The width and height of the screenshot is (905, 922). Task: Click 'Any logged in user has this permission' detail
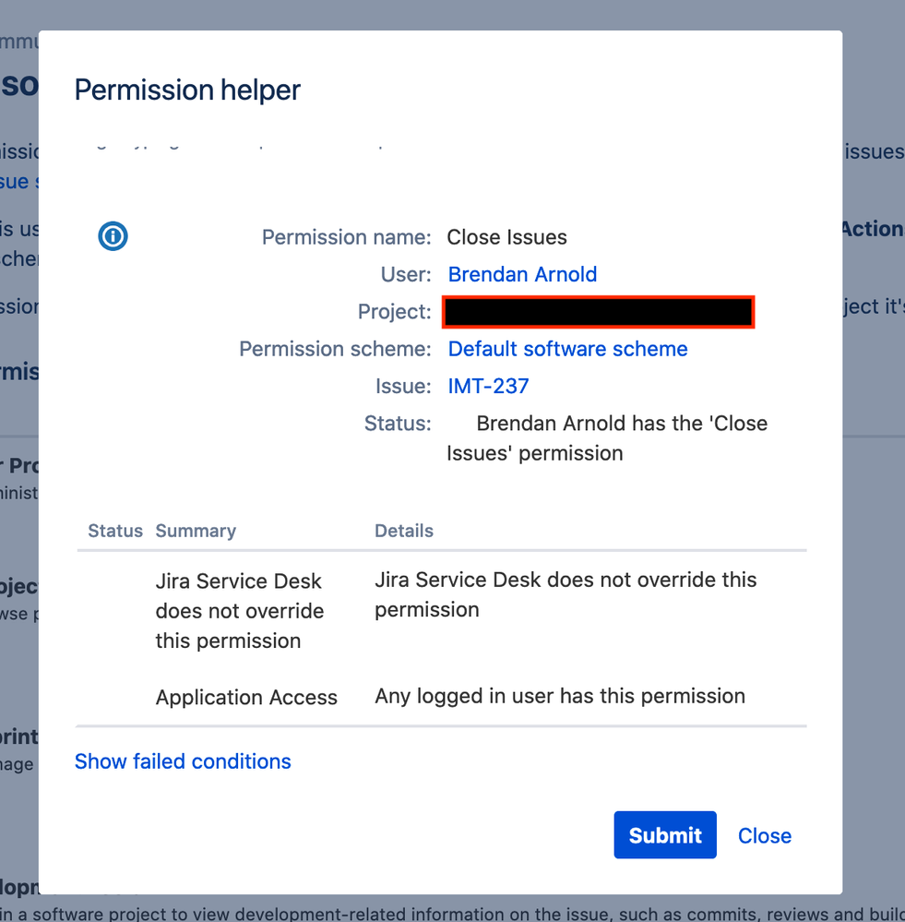(560, 696)
